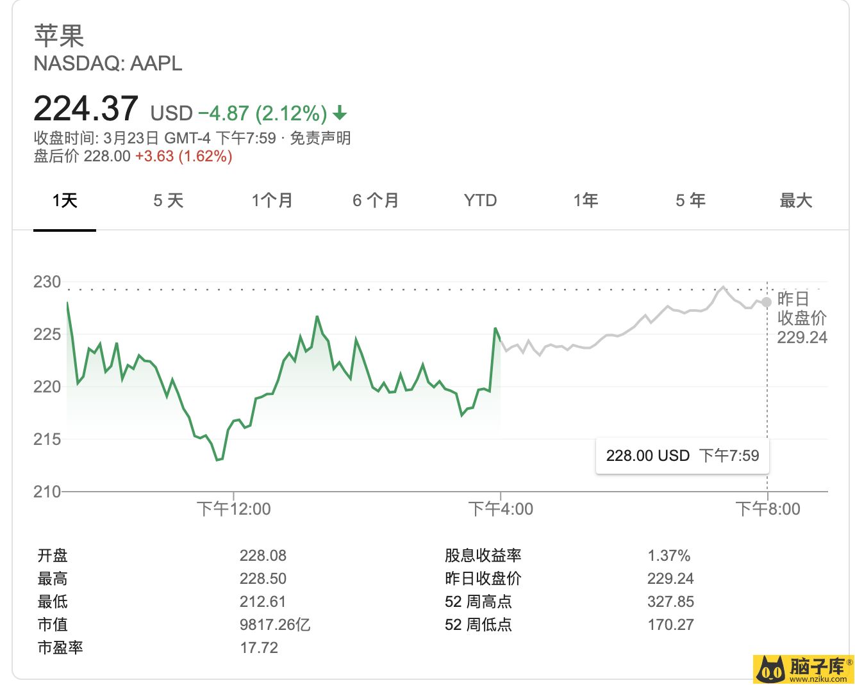Open the 1年 chart tab

(586, 201)
